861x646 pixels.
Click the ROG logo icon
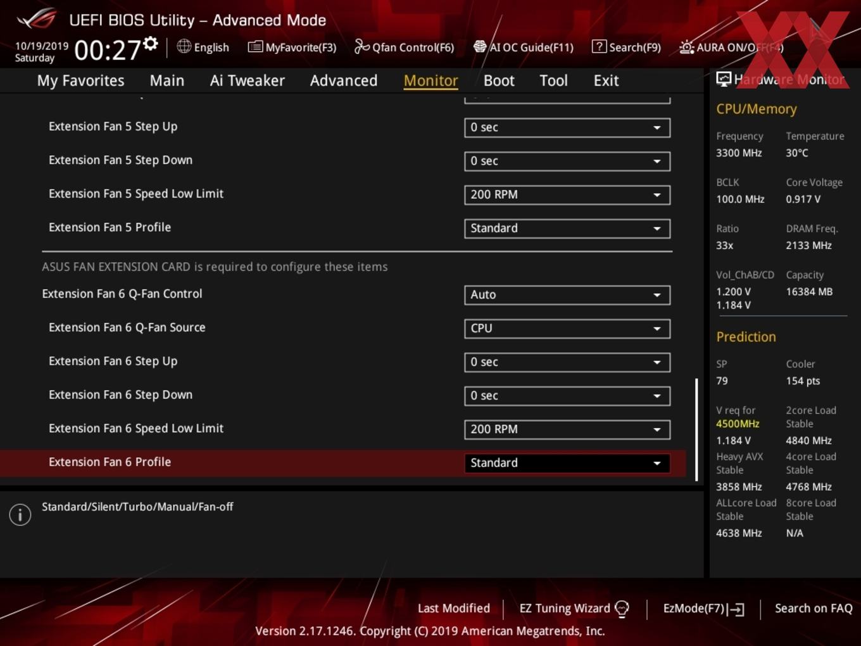click(x=37, y=18)
